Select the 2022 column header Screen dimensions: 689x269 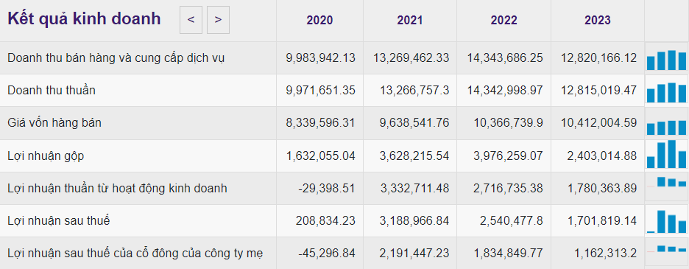coord(504,20)
